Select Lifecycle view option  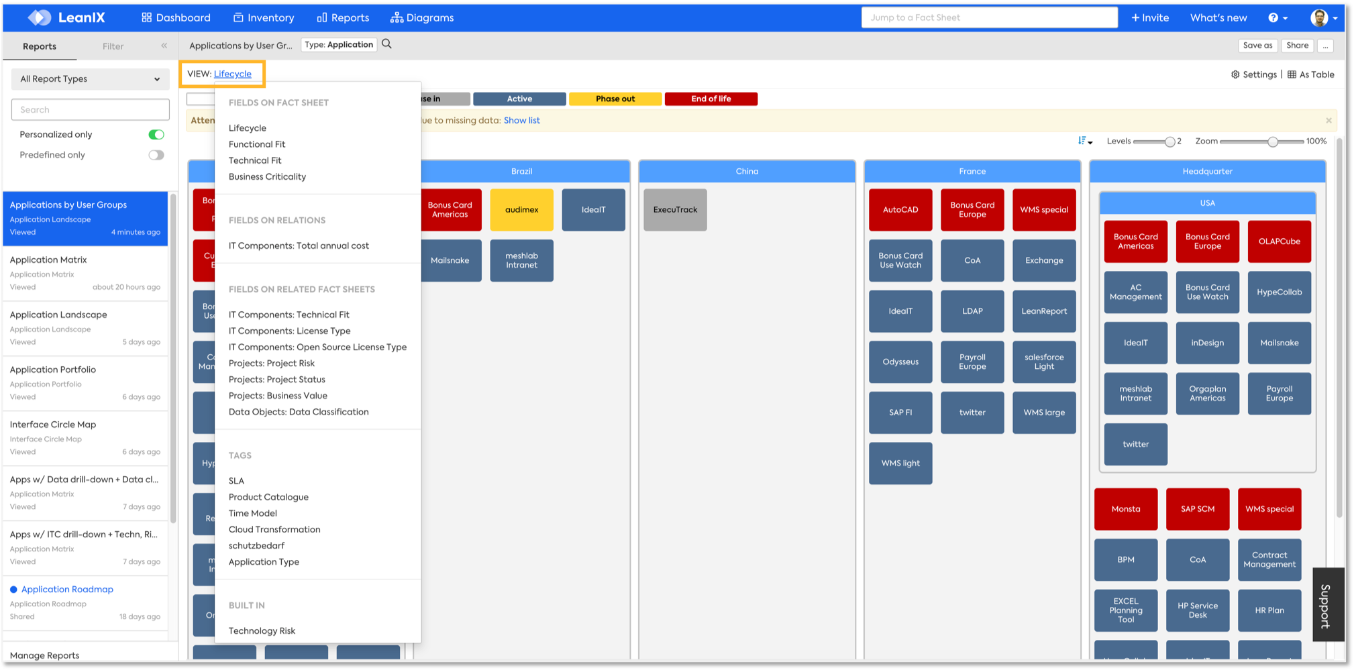(248, 128)
